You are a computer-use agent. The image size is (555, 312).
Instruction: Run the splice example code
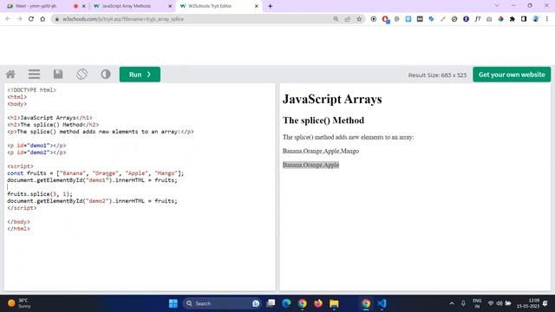coord(140,75)
